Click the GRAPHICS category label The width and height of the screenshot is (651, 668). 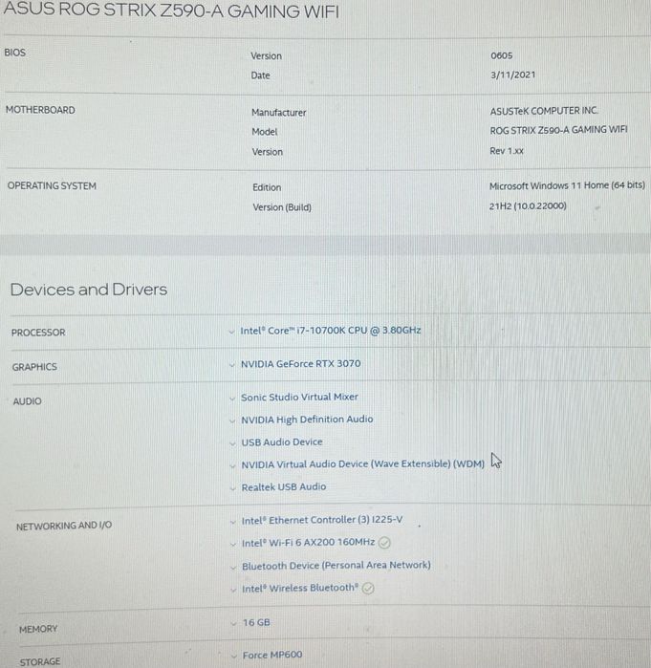[34, 367]
